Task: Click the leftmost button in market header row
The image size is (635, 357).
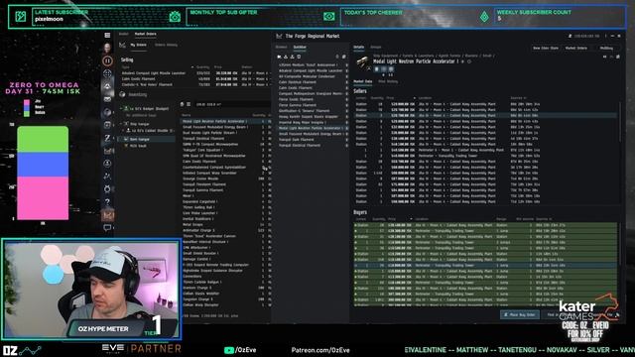Action: [545, 49]
